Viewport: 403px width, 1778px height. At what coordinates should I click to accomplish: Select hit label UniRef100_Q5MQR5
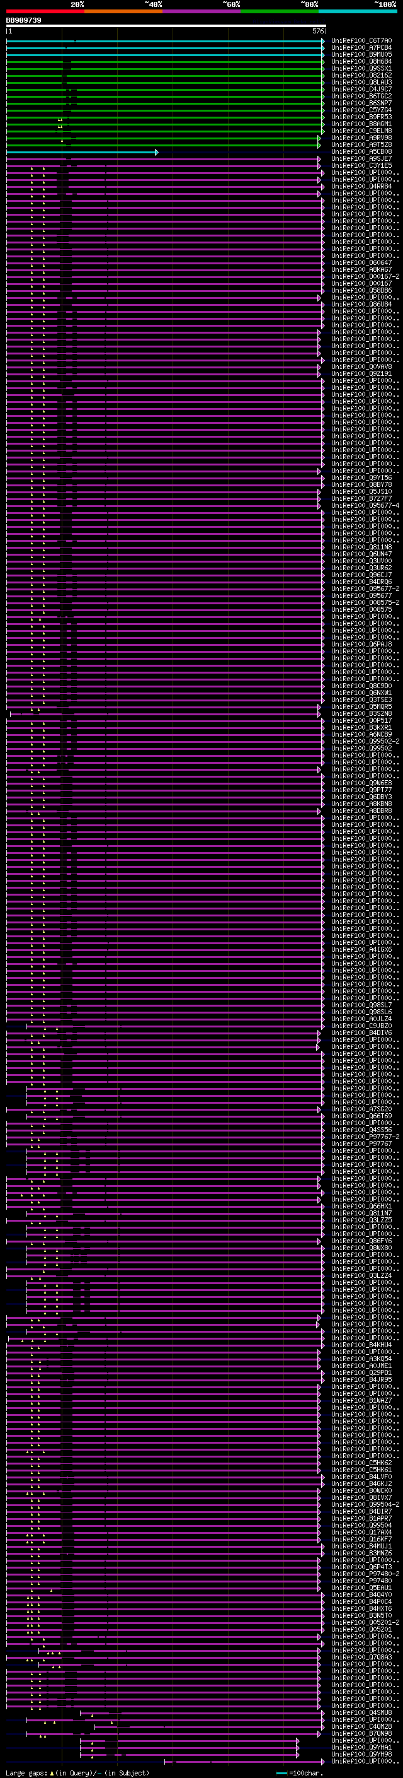361,707
